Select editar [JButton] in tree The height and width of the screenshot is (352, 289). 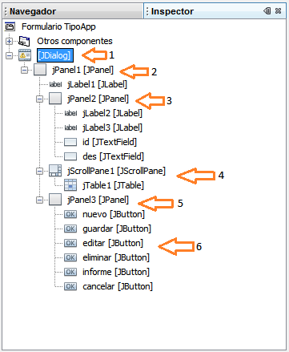point(113,243)
